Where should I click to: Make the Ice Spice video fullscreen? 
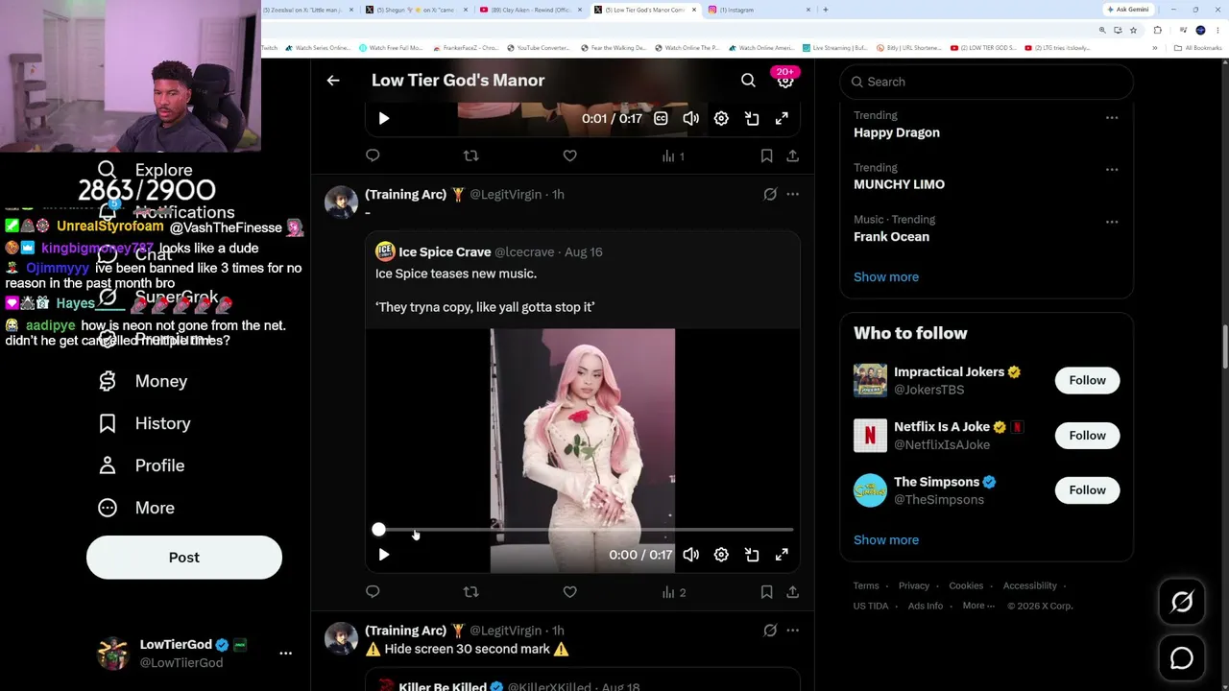[x=782, y=555]
